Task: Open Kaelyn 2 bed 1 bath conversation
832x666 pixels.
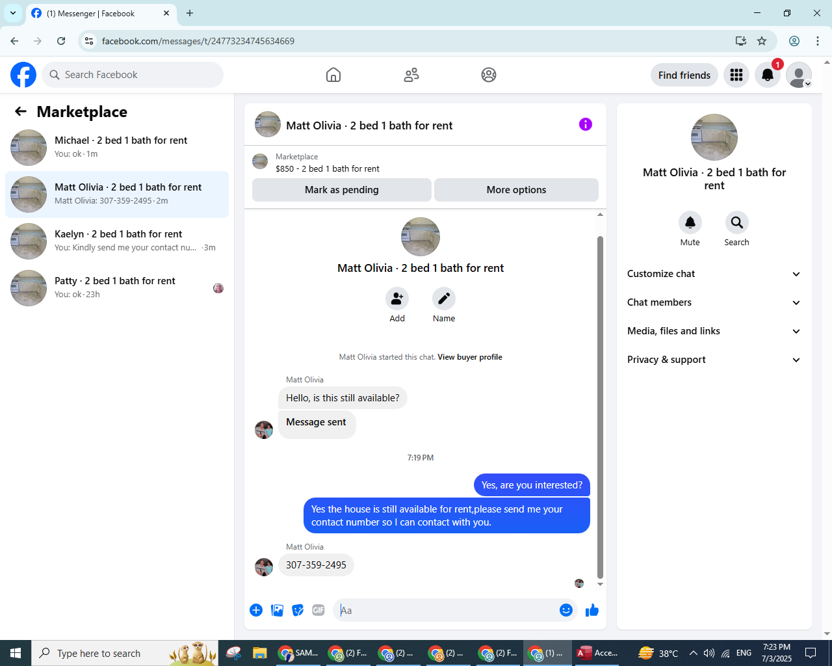Action: (x=117, y=241)
